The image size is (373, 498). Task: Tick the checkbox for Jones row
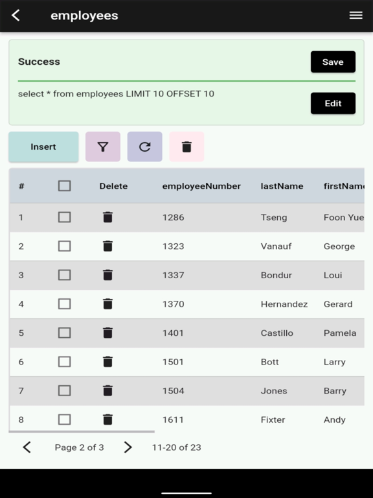pyautogui.click(x=64, y=390)
